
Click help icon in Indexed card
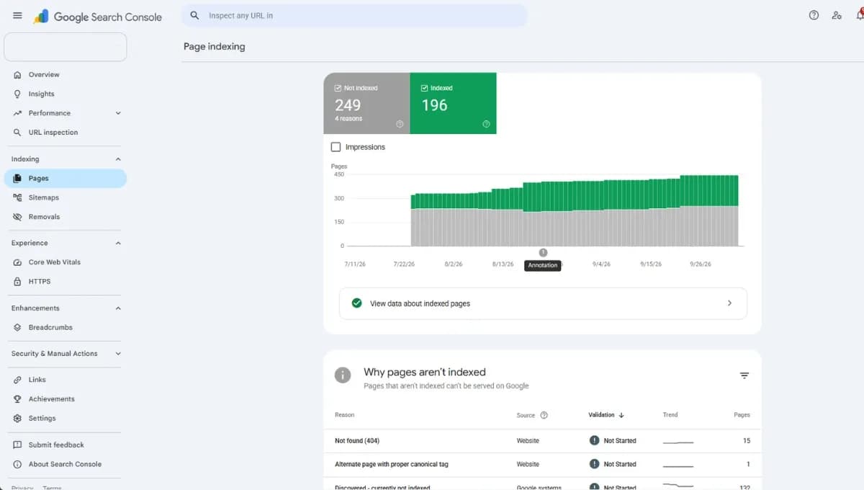[486, 124]
